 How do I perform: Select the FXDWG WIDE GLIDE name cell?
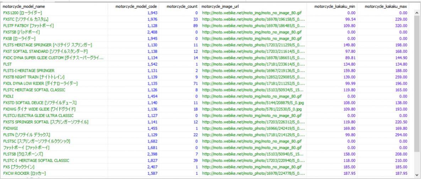pyautogui.click(x=54, y=109)
